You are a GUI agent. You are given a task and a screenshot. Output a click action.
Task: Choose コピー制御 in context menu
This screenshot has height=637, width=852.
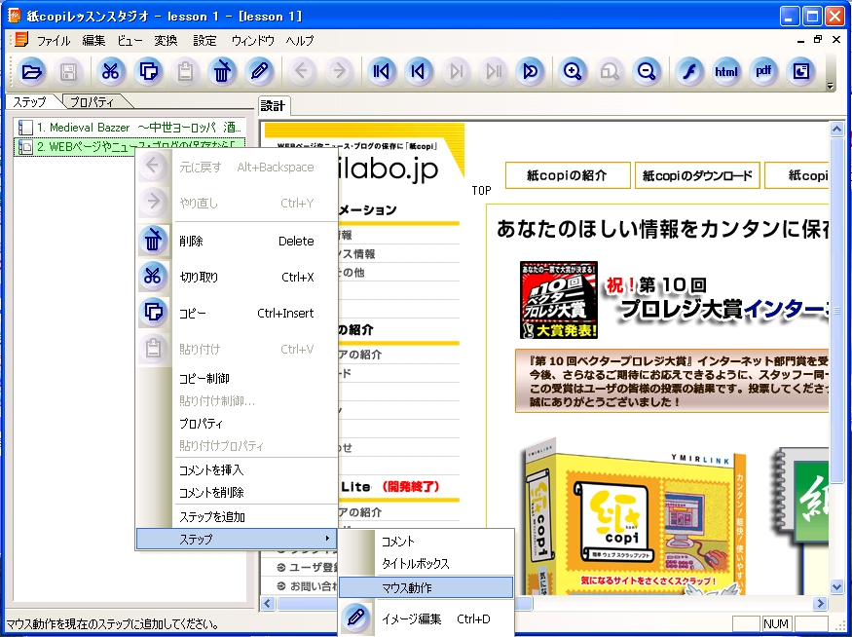[237, 378]
